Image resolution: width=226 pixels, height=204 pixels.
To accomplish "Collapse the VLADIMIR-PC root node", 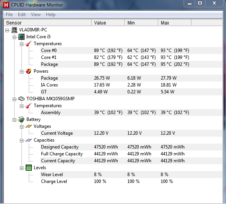I will click(7, 30).
